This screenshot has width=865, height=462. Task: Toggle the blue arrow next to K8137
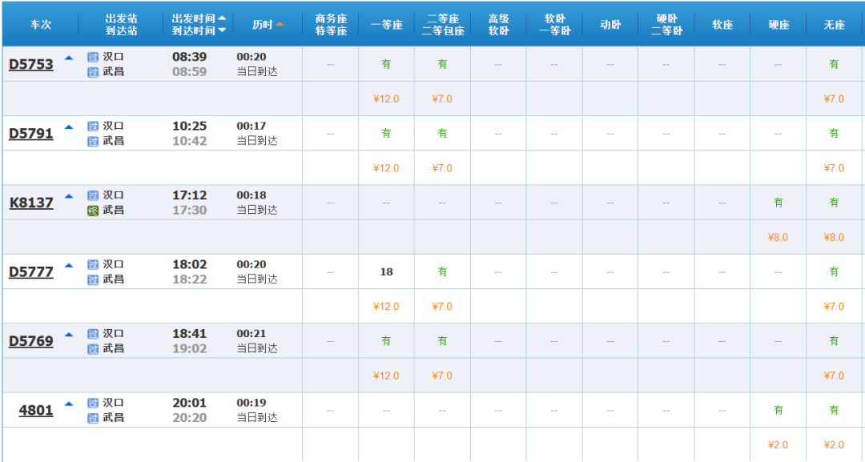pos(69,196)
